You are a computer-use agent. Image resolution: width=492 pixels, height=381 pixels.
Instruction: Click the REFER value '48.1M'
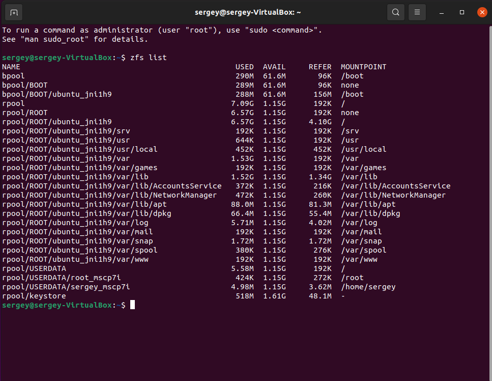tap(320, 296)
